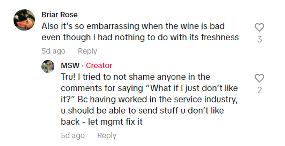Viewport: 285px width, 146px height.
Task: Click the like count 3
Action: tap(259, 39)
